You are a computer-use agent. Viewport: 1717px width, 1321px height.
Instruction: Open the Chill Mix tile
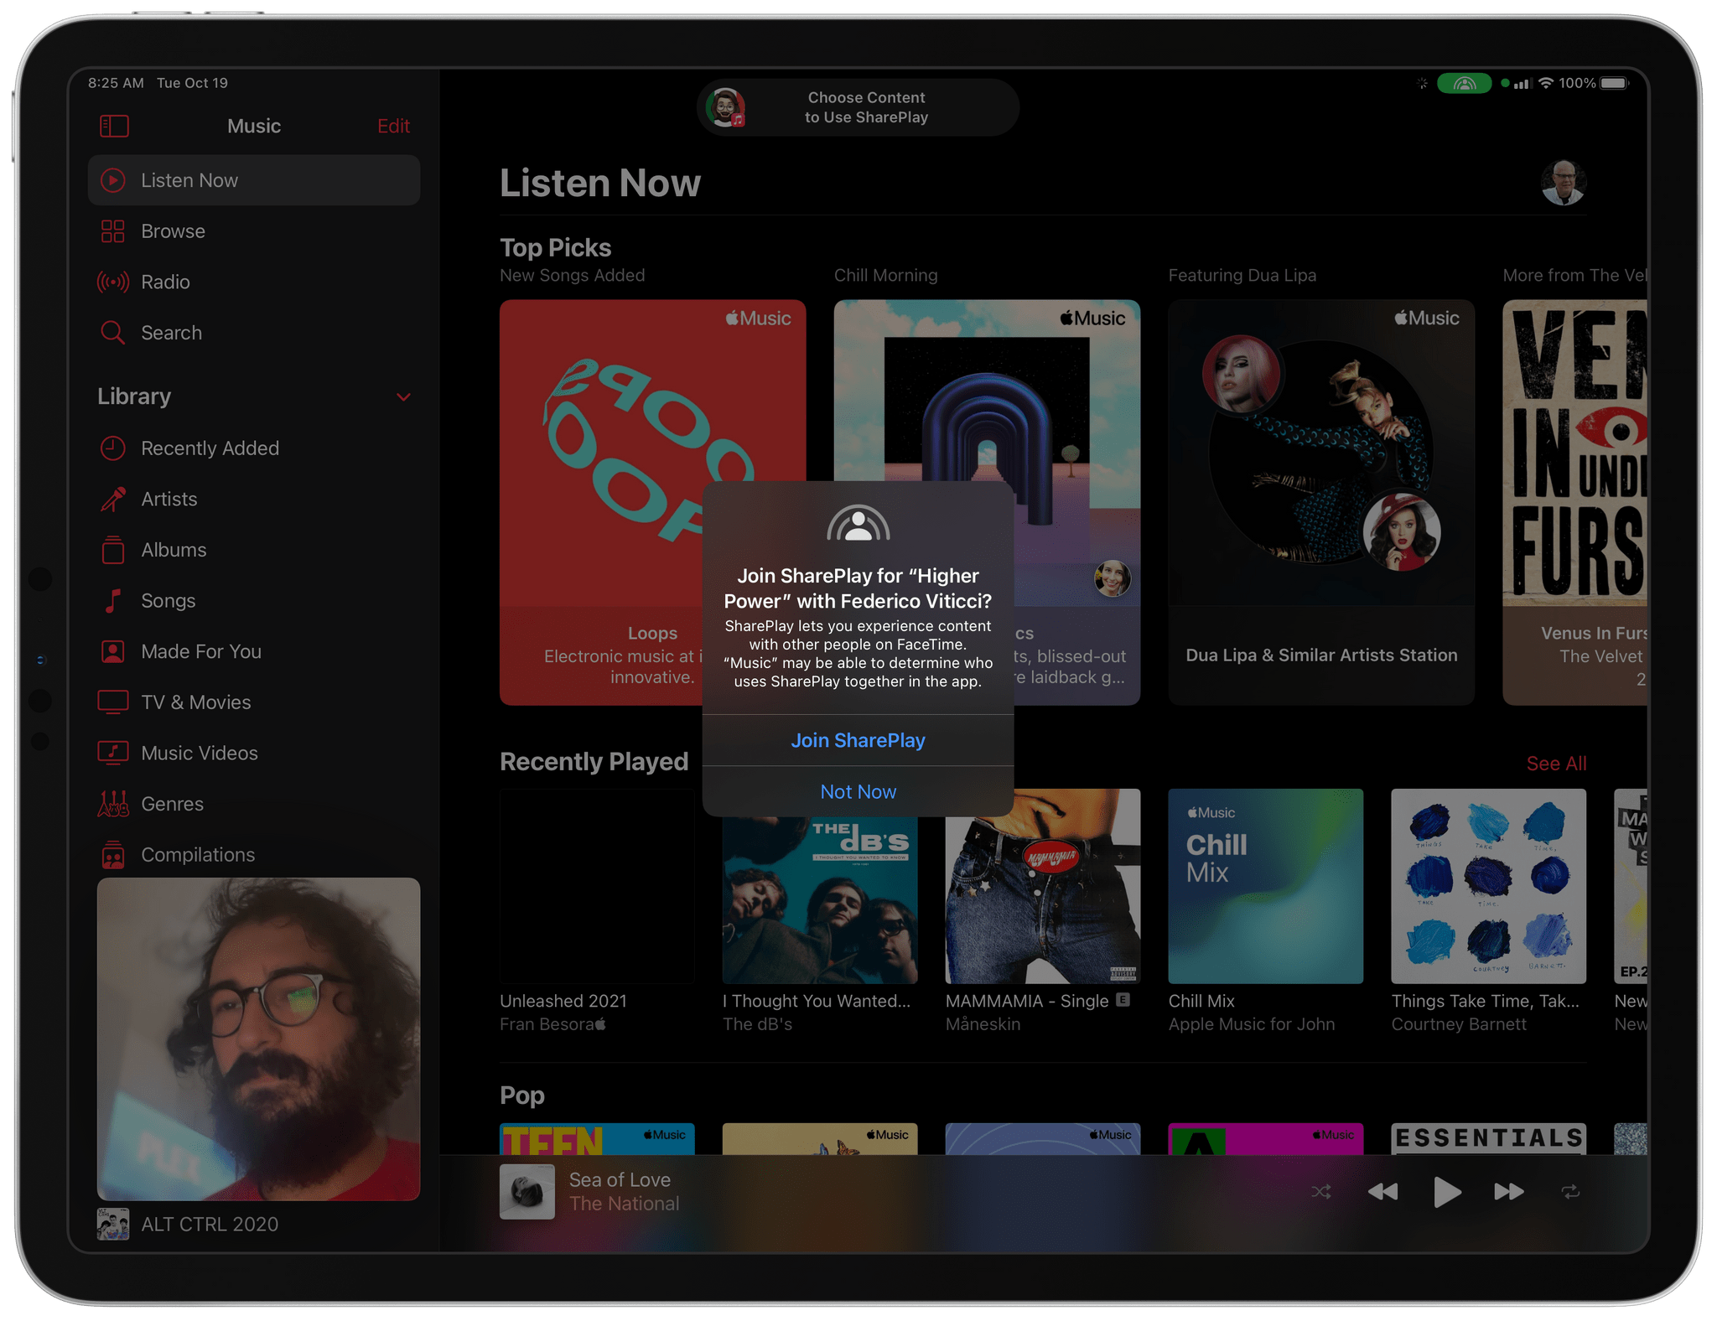click(x=1266, y=887)
